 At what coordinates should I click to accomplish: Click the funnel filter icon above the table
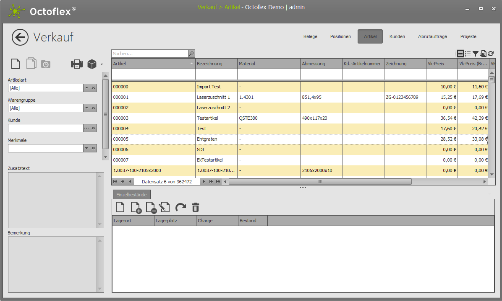coord(476,54)
